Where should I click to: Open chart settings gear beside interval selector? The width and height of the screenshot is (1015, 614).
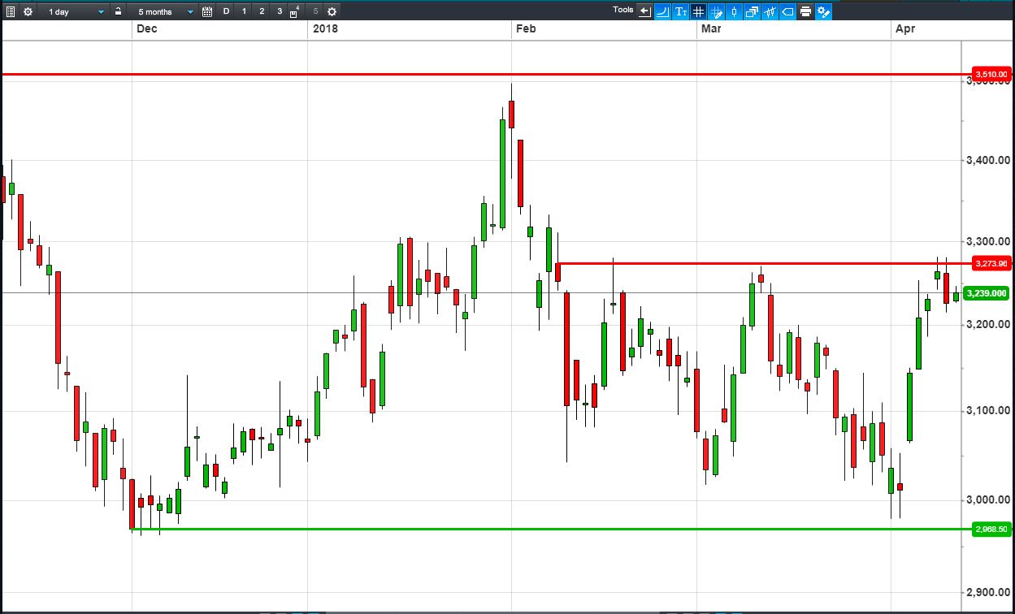click(x=28, y=11)
